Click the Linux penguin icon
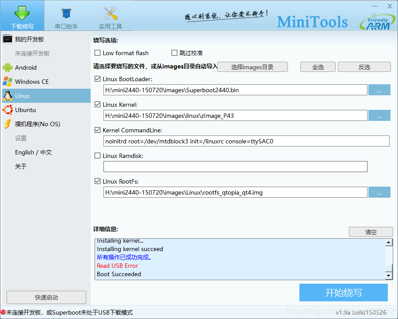The height and width of the screenshot is (319, 398). click(8, 96)
